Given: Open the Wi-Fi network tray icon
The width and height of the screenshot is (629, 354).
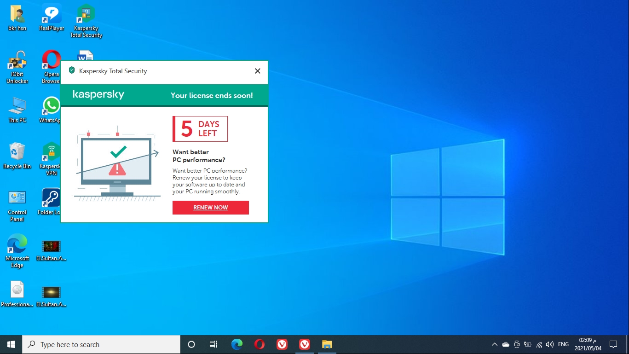Looking at the screenshot, I should tap(539, 344).
